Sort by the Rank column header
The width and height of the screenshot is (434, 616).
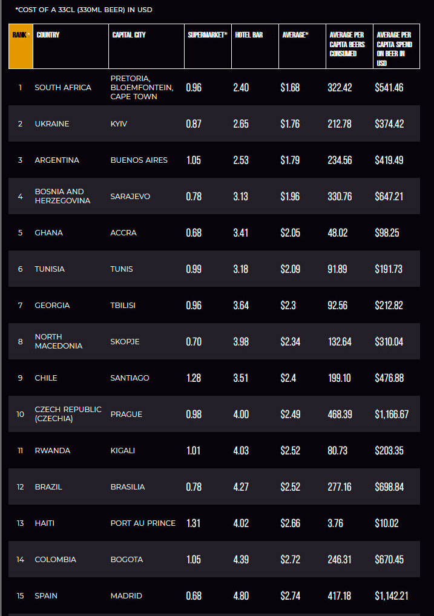[21, 47]
